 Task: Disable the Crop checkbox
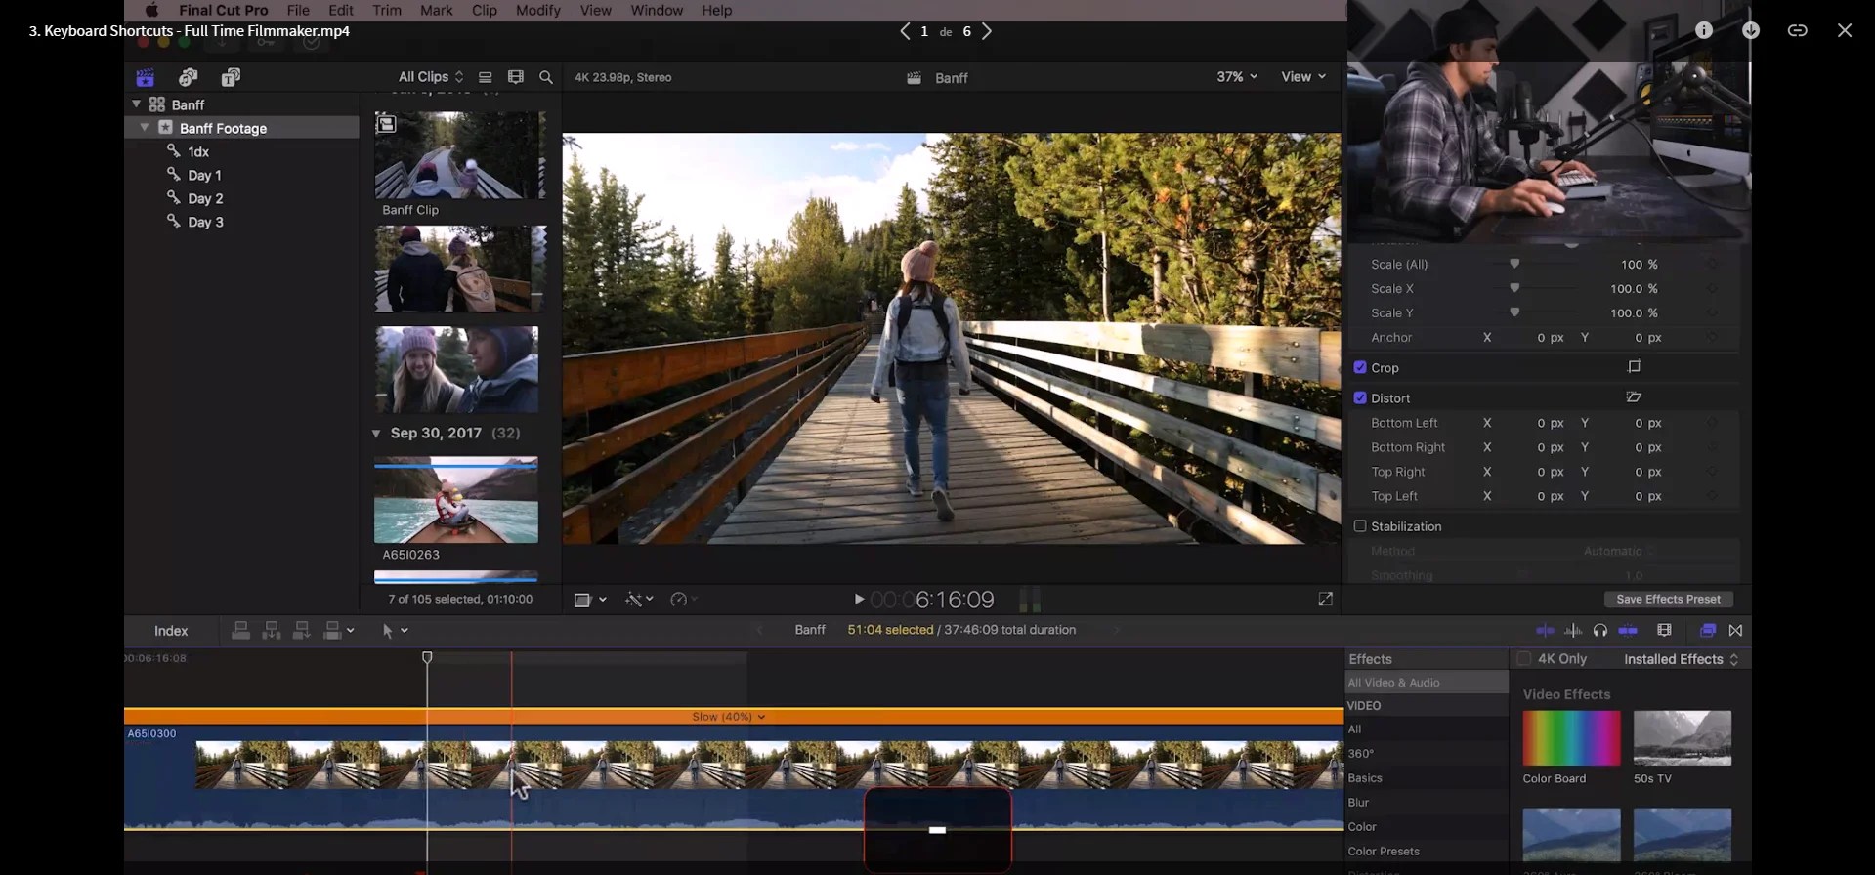pyautogui.click(x=1359, y=367)
